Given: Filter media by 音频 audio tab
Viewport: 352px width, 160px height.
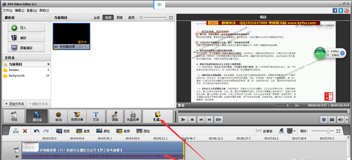Looking at the screenshot, I should (x=131, y=18).
